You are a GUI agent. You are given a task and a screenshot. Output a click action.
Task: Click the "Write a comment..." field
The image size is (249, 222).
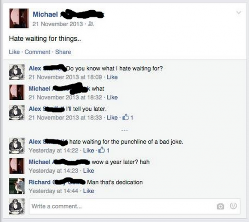click(x=135, y=206)
